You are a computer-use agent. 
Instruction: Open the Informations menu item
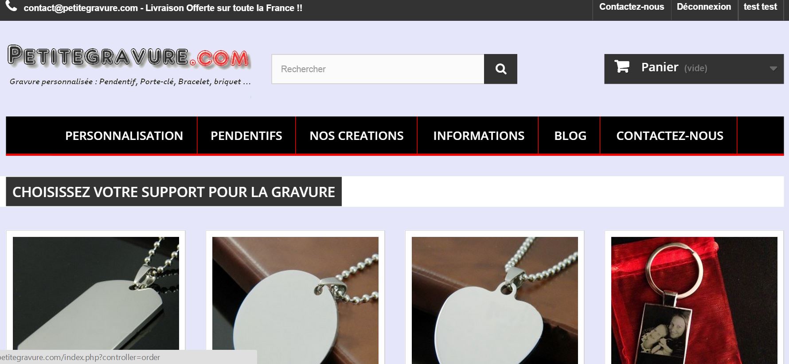pyautogui.click(x=478, y=136)
